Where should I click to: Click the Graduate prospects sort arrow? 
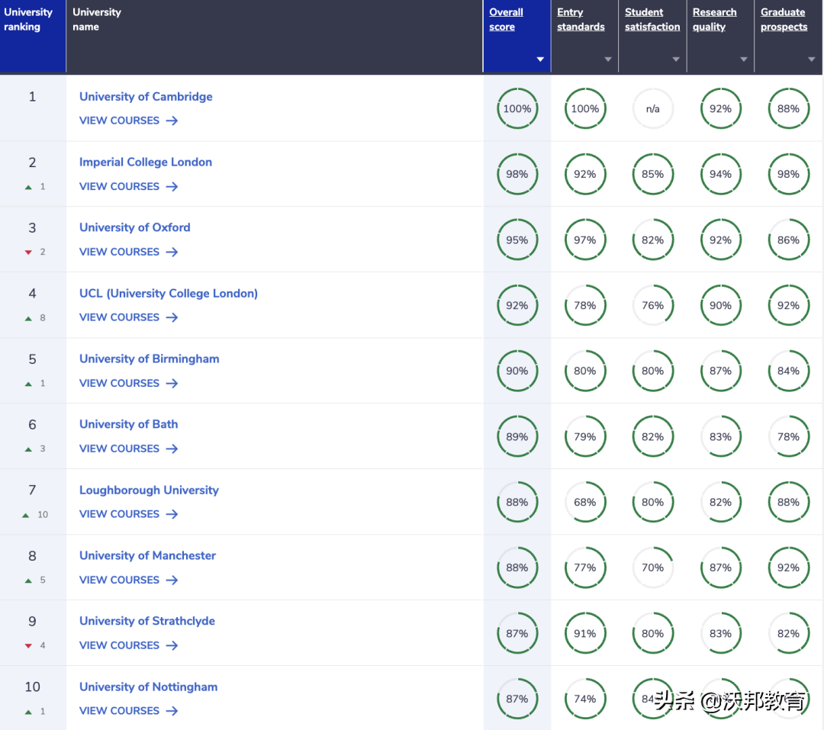point(811,59)
